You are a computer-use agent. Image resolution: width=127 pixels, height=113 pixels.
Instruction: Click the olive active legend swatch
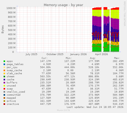(x=4, y=101)
